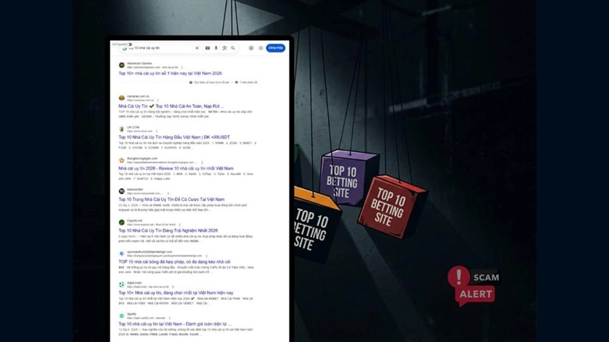
Task: Click the magnifying glass search icon
Action: [233, 48]
